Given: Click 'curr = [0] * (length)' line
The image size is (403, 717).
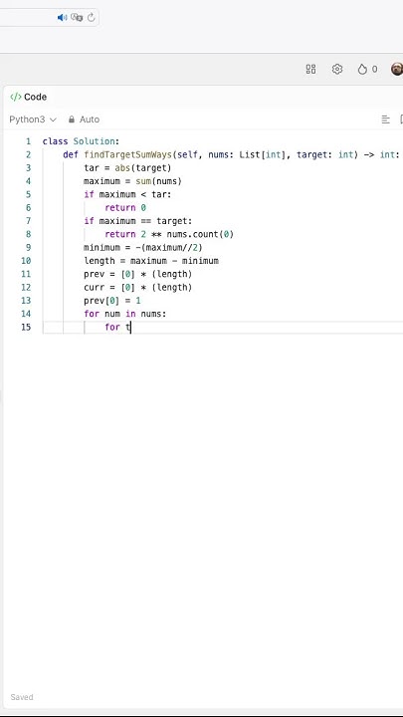Looking at the screenshot, I should (x=138, y=287).
